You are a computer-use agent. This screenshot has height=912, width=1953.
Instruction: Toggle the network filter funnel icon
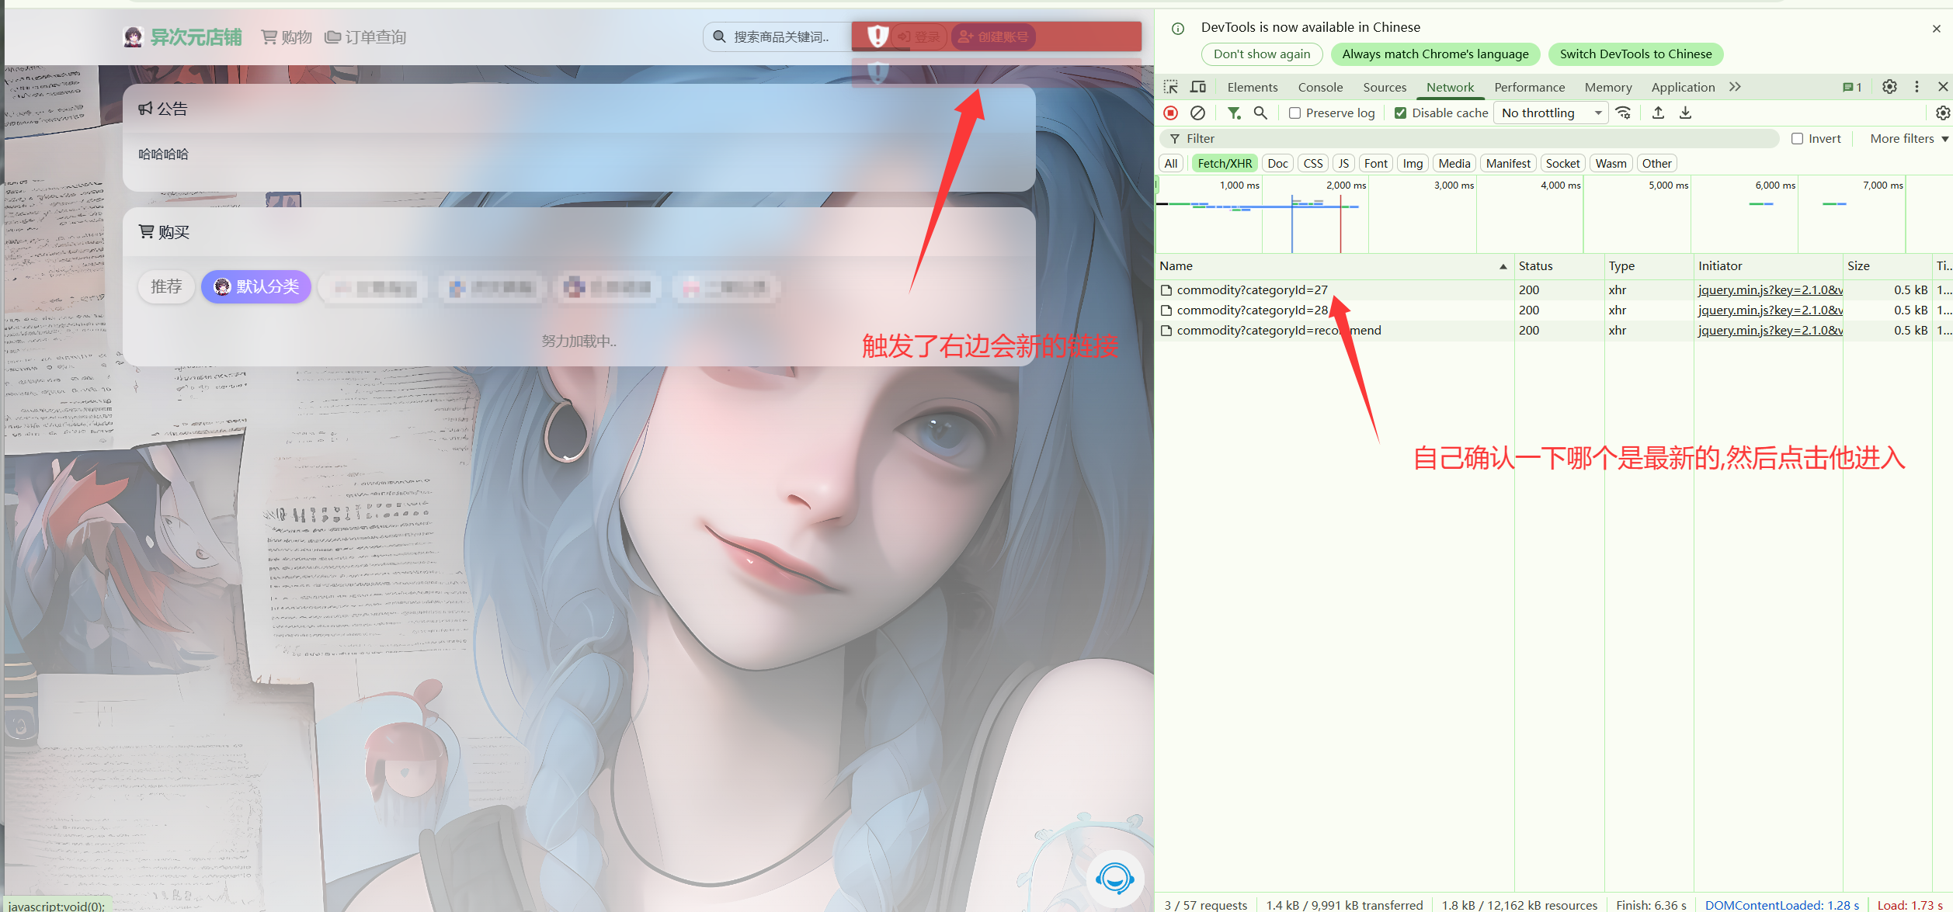coord(1233,113)
